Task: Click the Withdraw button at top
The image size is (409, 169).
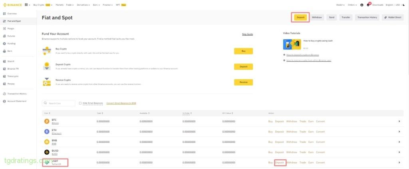Action: tap(317, 18)
